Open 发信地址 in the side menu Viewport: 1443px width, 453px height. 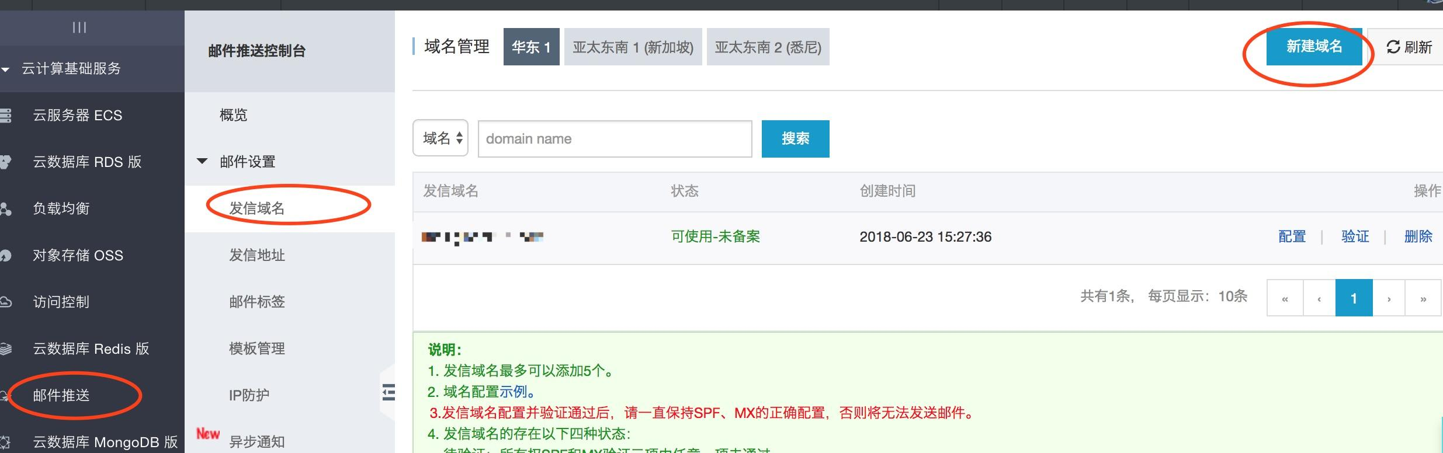click(257, 255)
